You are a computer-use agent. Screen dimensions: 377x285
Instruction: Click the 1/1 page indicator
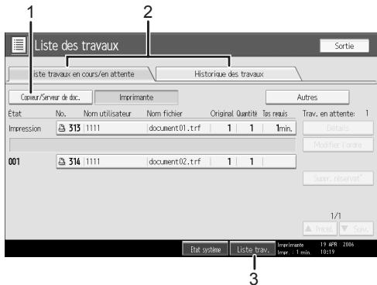click(336, 216)
